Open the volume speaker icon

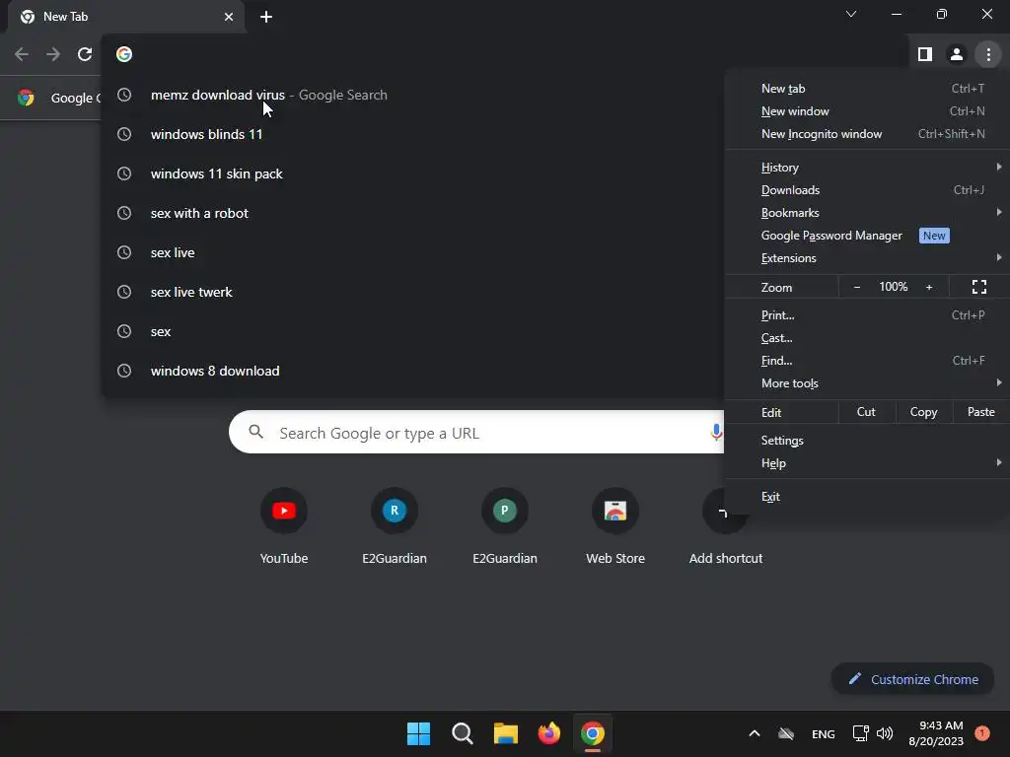coord(885,733)
